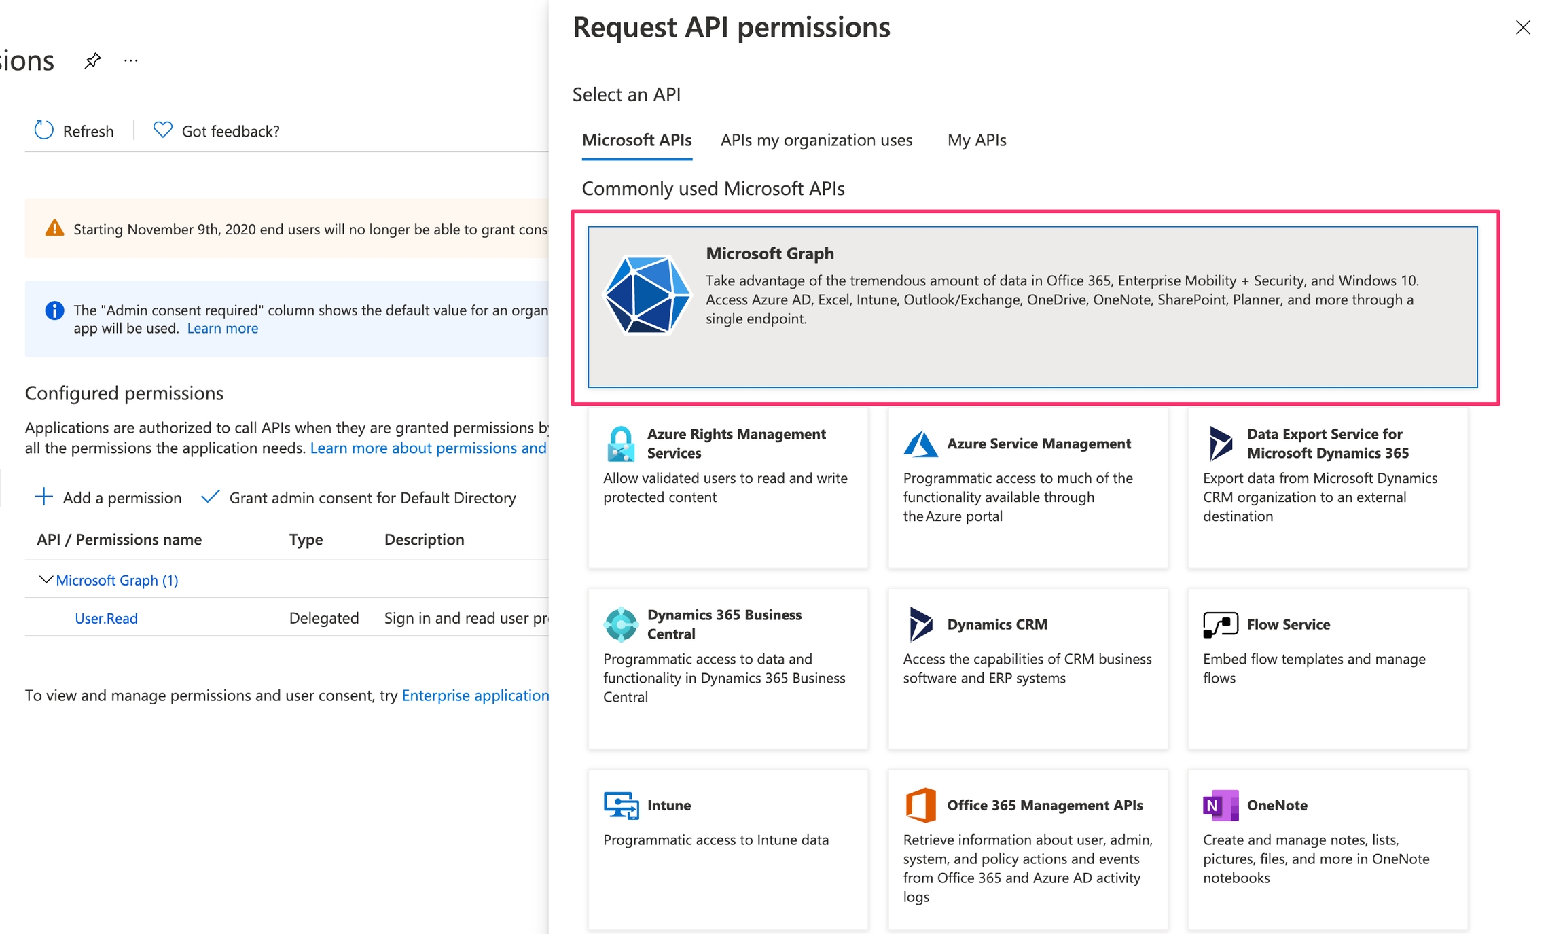This screenshot has height=934, width=1565.
Task: Close the Request API permissions panel
Action: click(1523, 27)
